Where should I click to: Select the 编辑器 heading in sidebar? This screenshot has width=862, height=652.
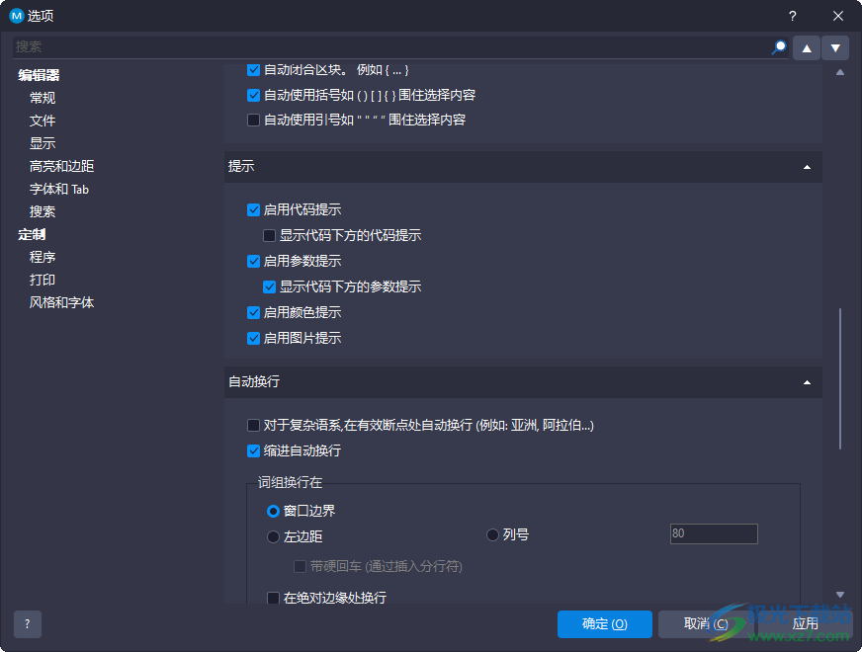(x=39, y=75)
